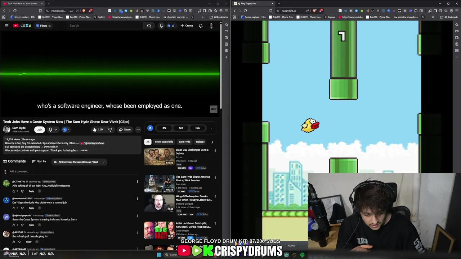Bookmark the flappybird.io page
The width and height of the screenshot is (461, 259).
pos(271,11)
